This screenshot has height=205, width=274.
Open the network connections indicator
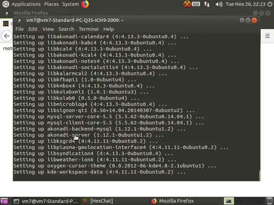coord(207,4)
